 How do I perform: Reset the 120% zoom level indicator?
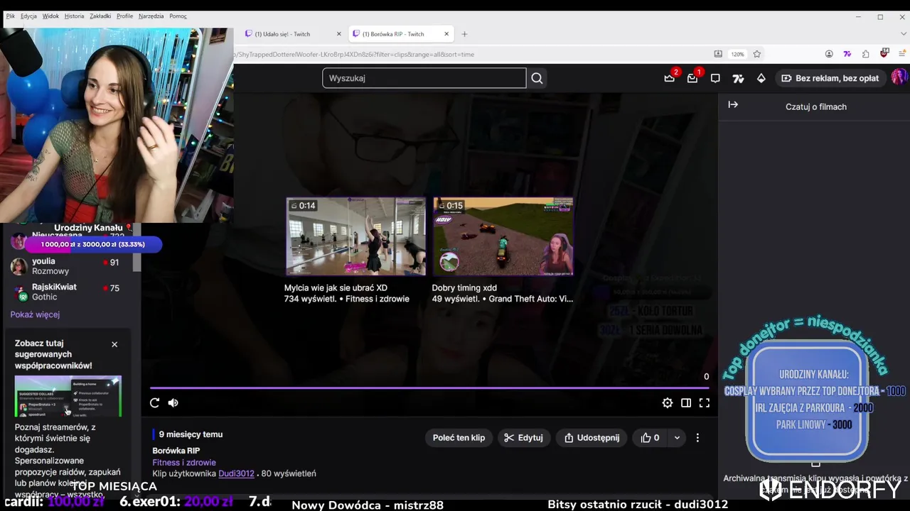(x=738, y=54)
